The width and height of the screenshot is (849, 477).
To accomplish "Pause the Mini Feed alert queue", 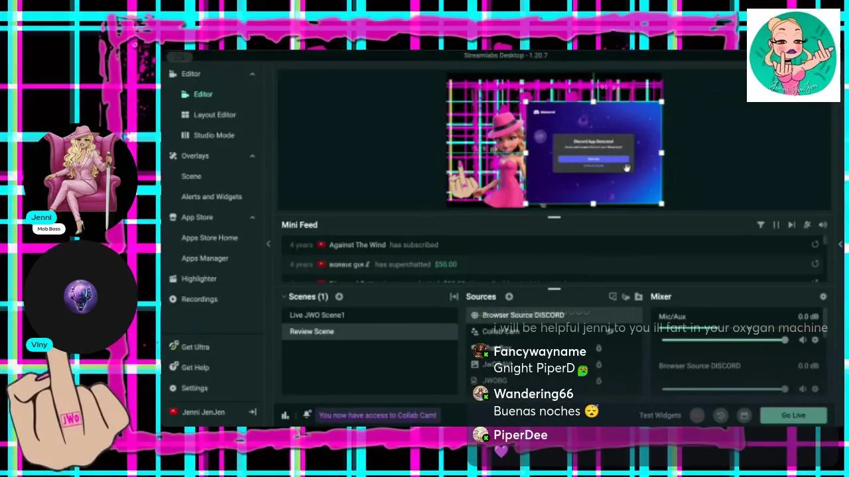I will click(x=776, y=225).
